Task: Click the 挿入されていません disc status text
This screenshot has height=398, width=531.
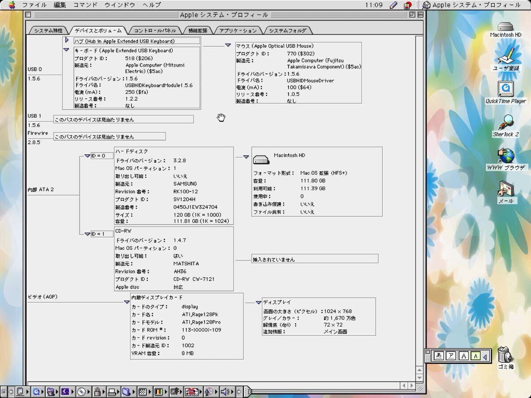Action: pos(273,260)
